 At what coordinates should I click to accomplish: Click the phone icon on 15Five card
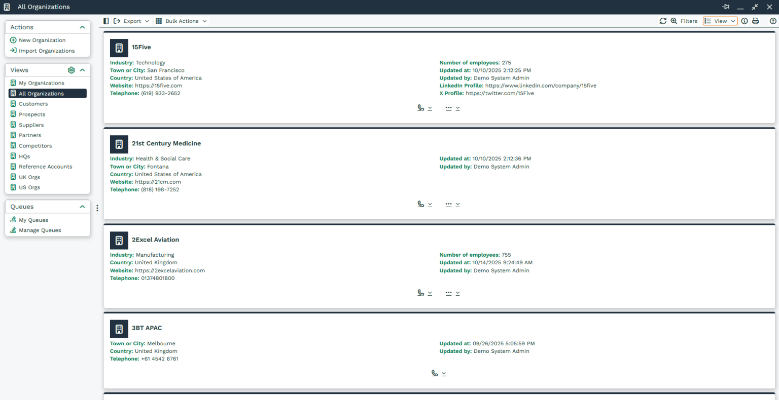click(x=420, y=108)
